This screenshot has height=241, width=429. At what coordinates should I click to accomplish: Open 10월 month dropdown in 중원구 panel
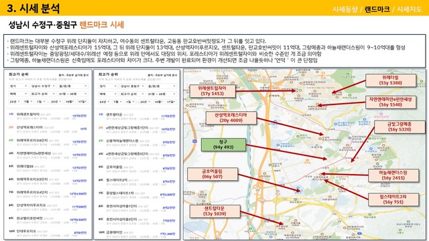tap(159, 102)
